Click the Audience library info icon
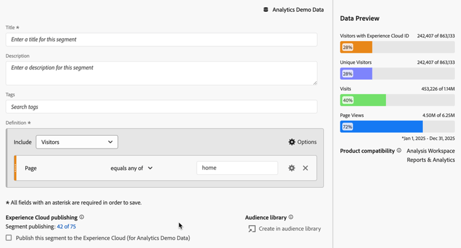 click(x=291, y=217)
